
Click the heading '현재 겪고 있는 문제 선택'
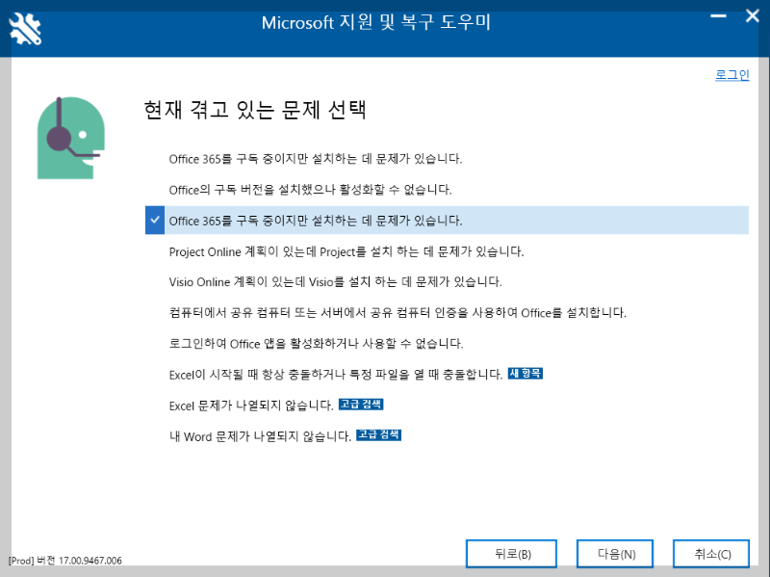click(255, 109)
